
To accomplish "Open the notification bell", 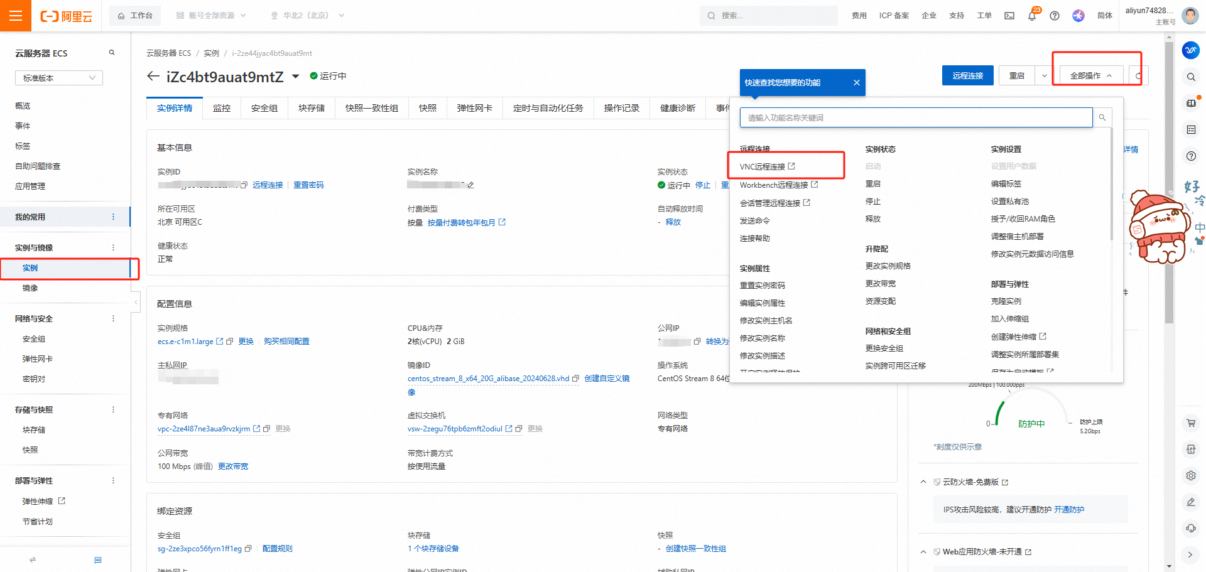I will (x=1032, y=16).
